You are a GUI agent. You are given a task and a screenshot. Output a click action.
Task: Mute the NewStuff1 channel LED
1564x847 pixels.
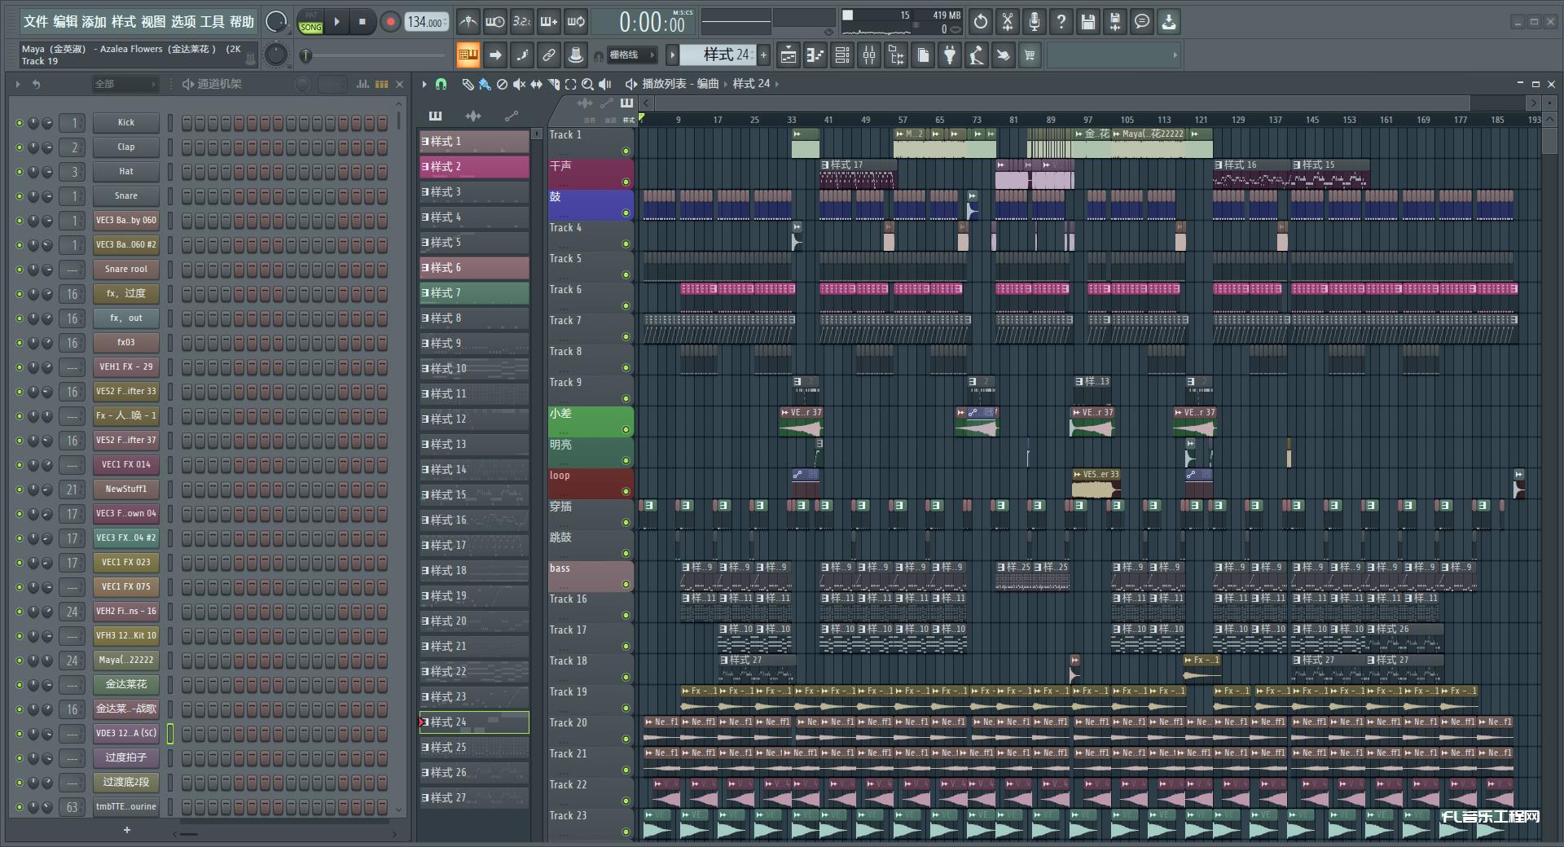pos(20,489)
